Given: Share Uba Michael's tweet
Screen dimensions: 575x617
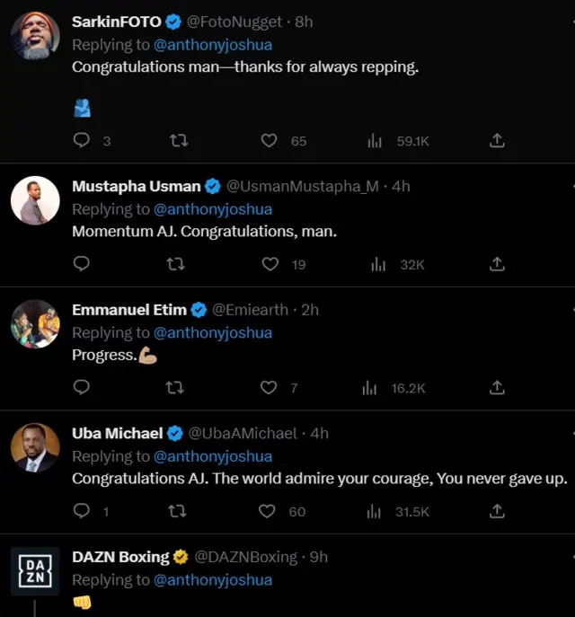Looking at the screenshot, I should point(497,511).
